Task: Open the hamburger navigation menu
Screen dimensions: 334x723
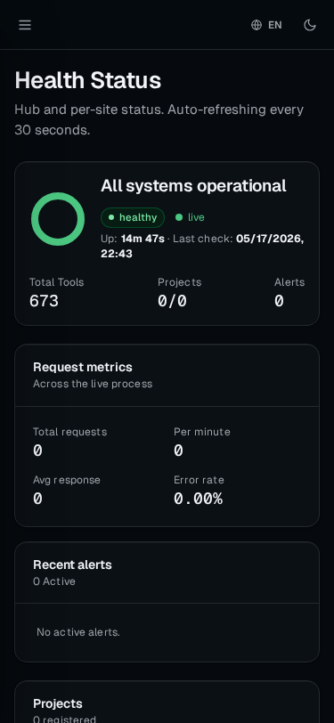Action: click(25, 25)
